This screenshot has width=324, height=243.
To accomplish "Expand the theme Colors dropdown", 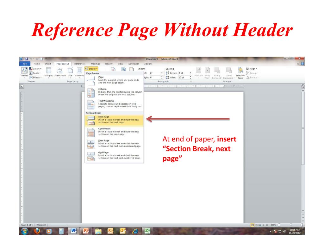I will pyautogui.click(x=35, y=69).
